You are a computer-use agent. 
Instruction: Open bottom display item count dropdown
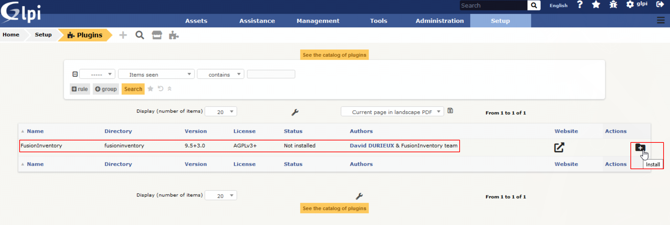[x=221, y=196]
